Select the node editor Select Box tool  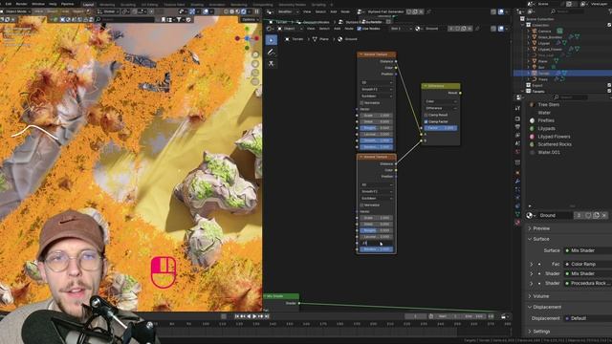272,40
